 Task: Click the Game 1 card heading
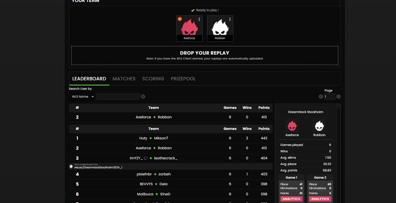291,178
